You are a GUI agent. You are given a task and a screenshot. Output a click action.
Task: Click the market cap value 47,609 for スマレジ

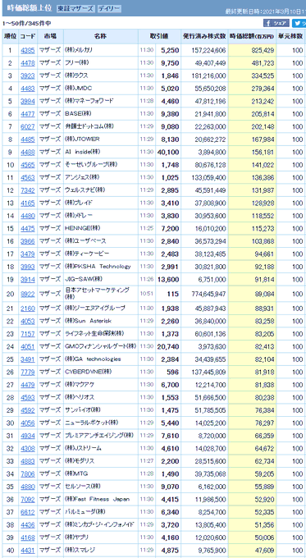click(264, 550)
